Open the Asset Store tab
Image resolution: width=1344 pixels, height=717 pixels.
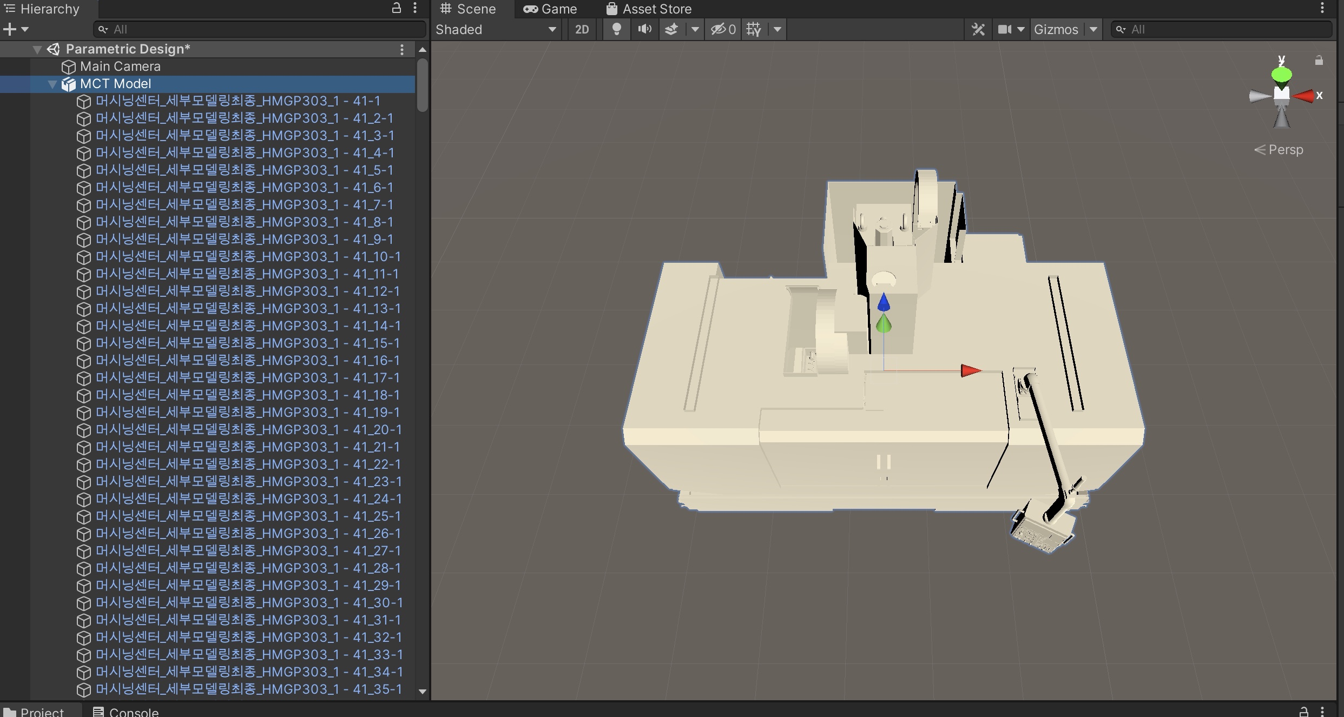coord(649,9)
